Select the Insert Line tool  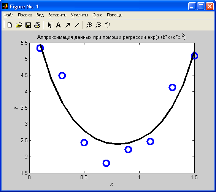(77, 25)
